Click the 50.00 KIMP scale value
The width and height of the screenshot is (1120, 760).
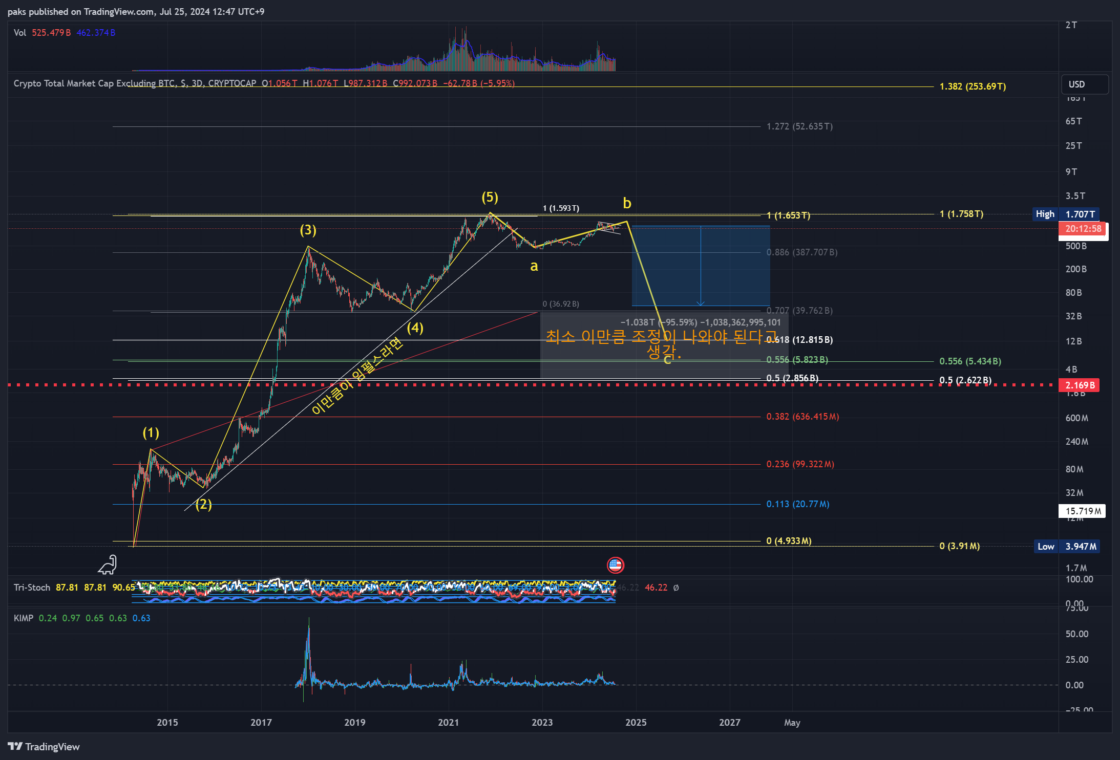pyautogui.click(x=1077, y=634)
